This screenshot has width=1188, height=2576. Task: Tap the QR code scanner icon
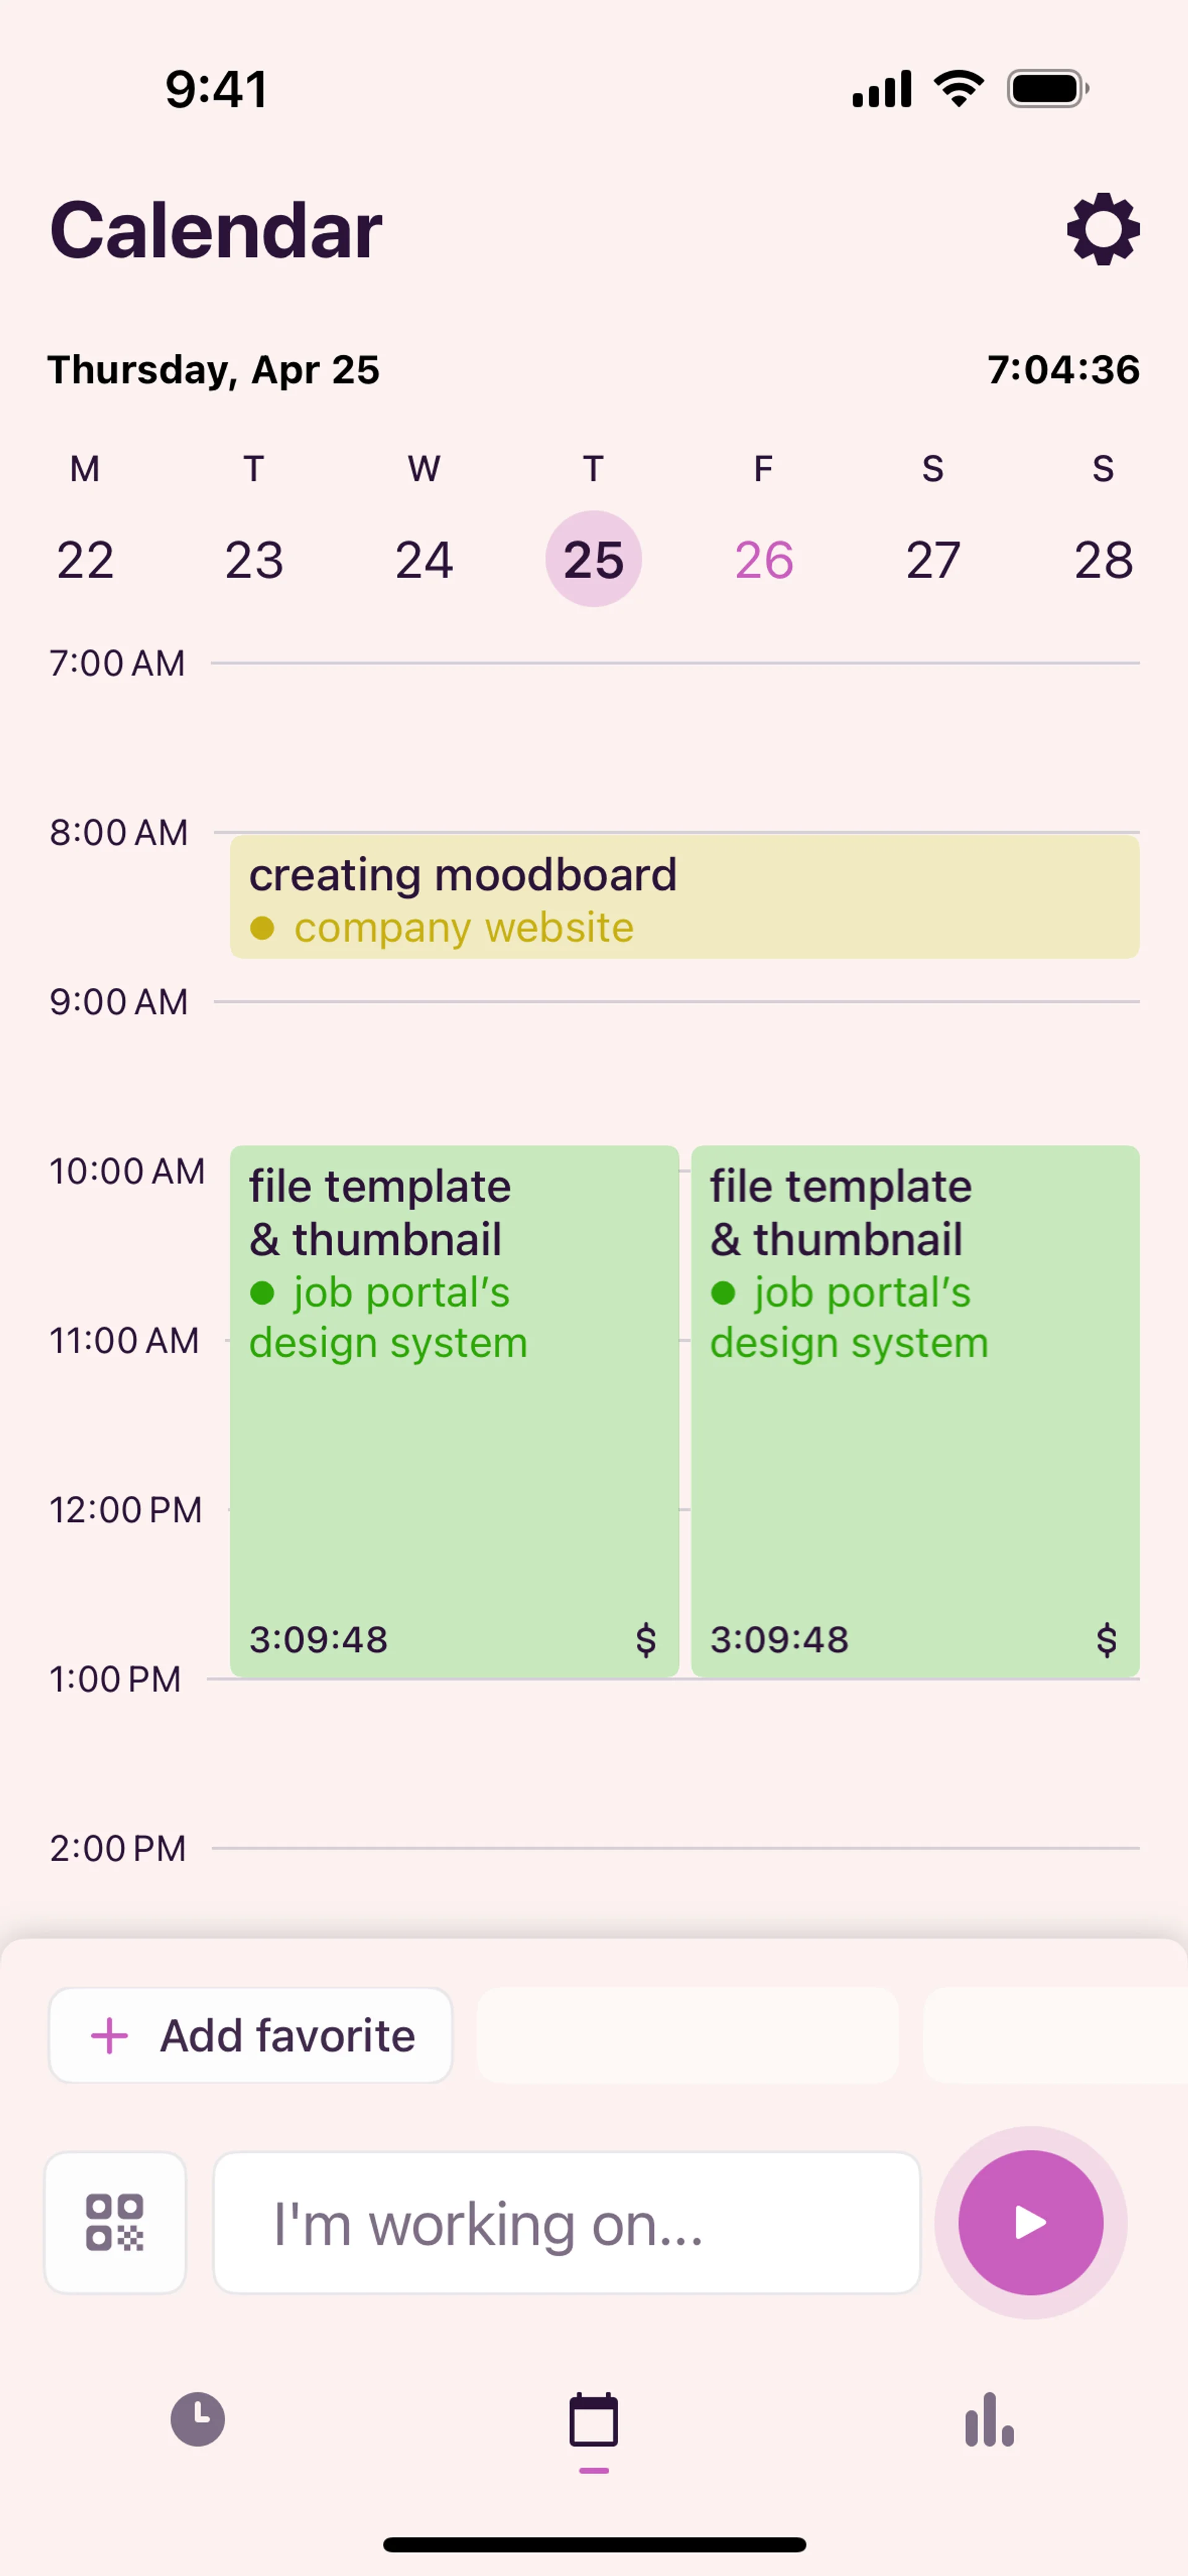(115, 2222)
